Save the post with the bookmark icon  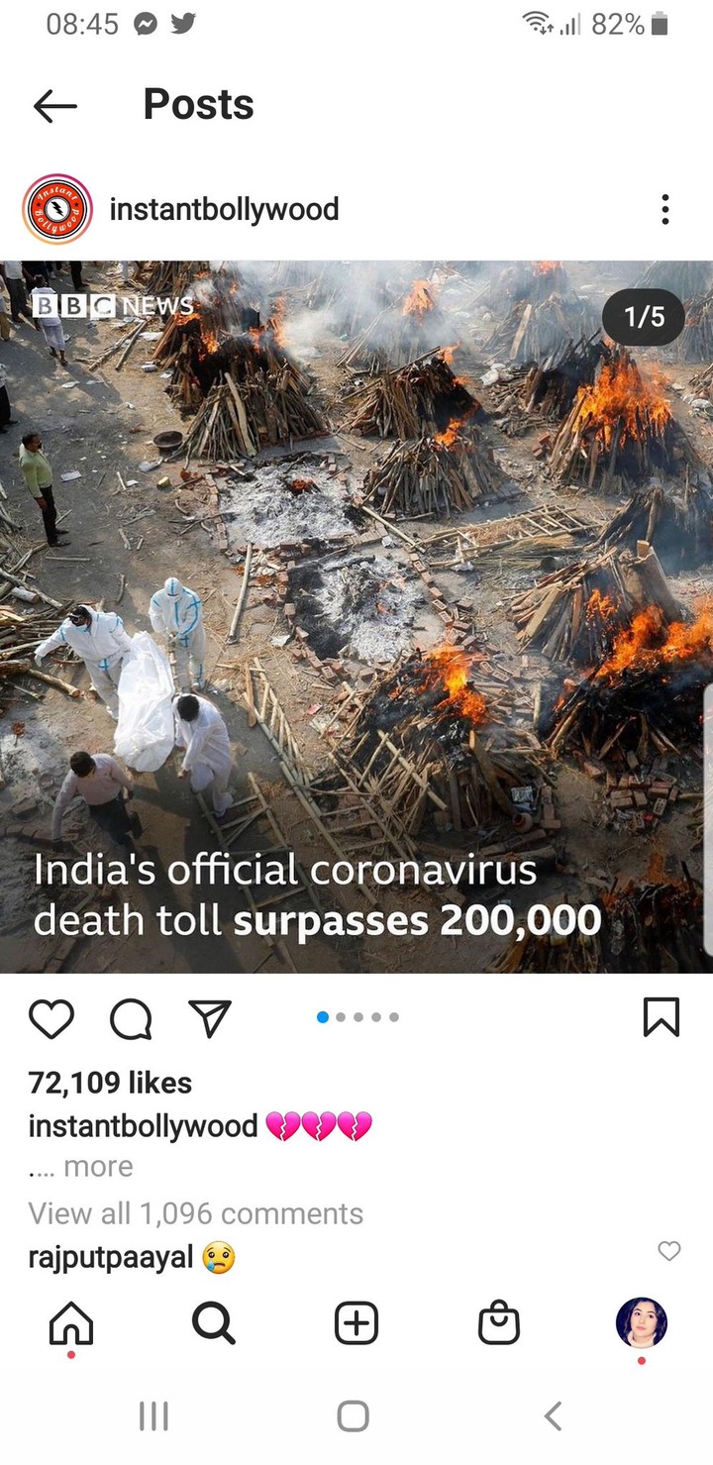tap(662, 1017)
